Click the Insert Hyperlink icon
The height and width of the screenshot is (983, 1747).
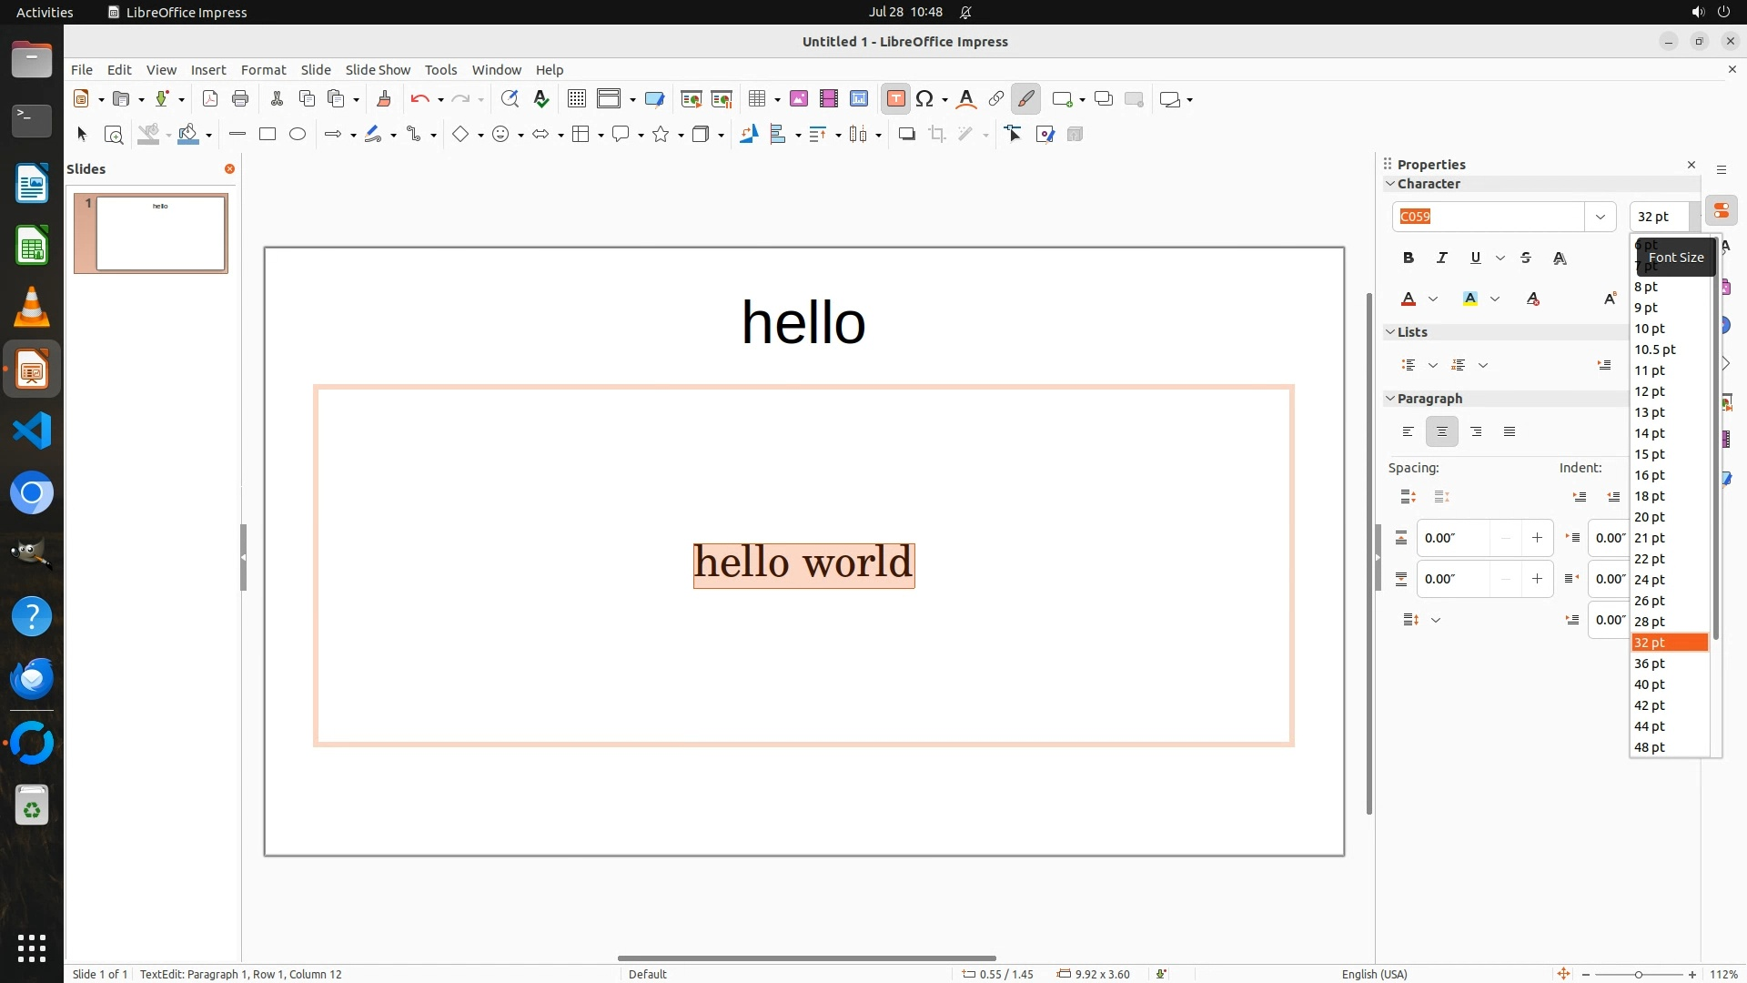996,99
